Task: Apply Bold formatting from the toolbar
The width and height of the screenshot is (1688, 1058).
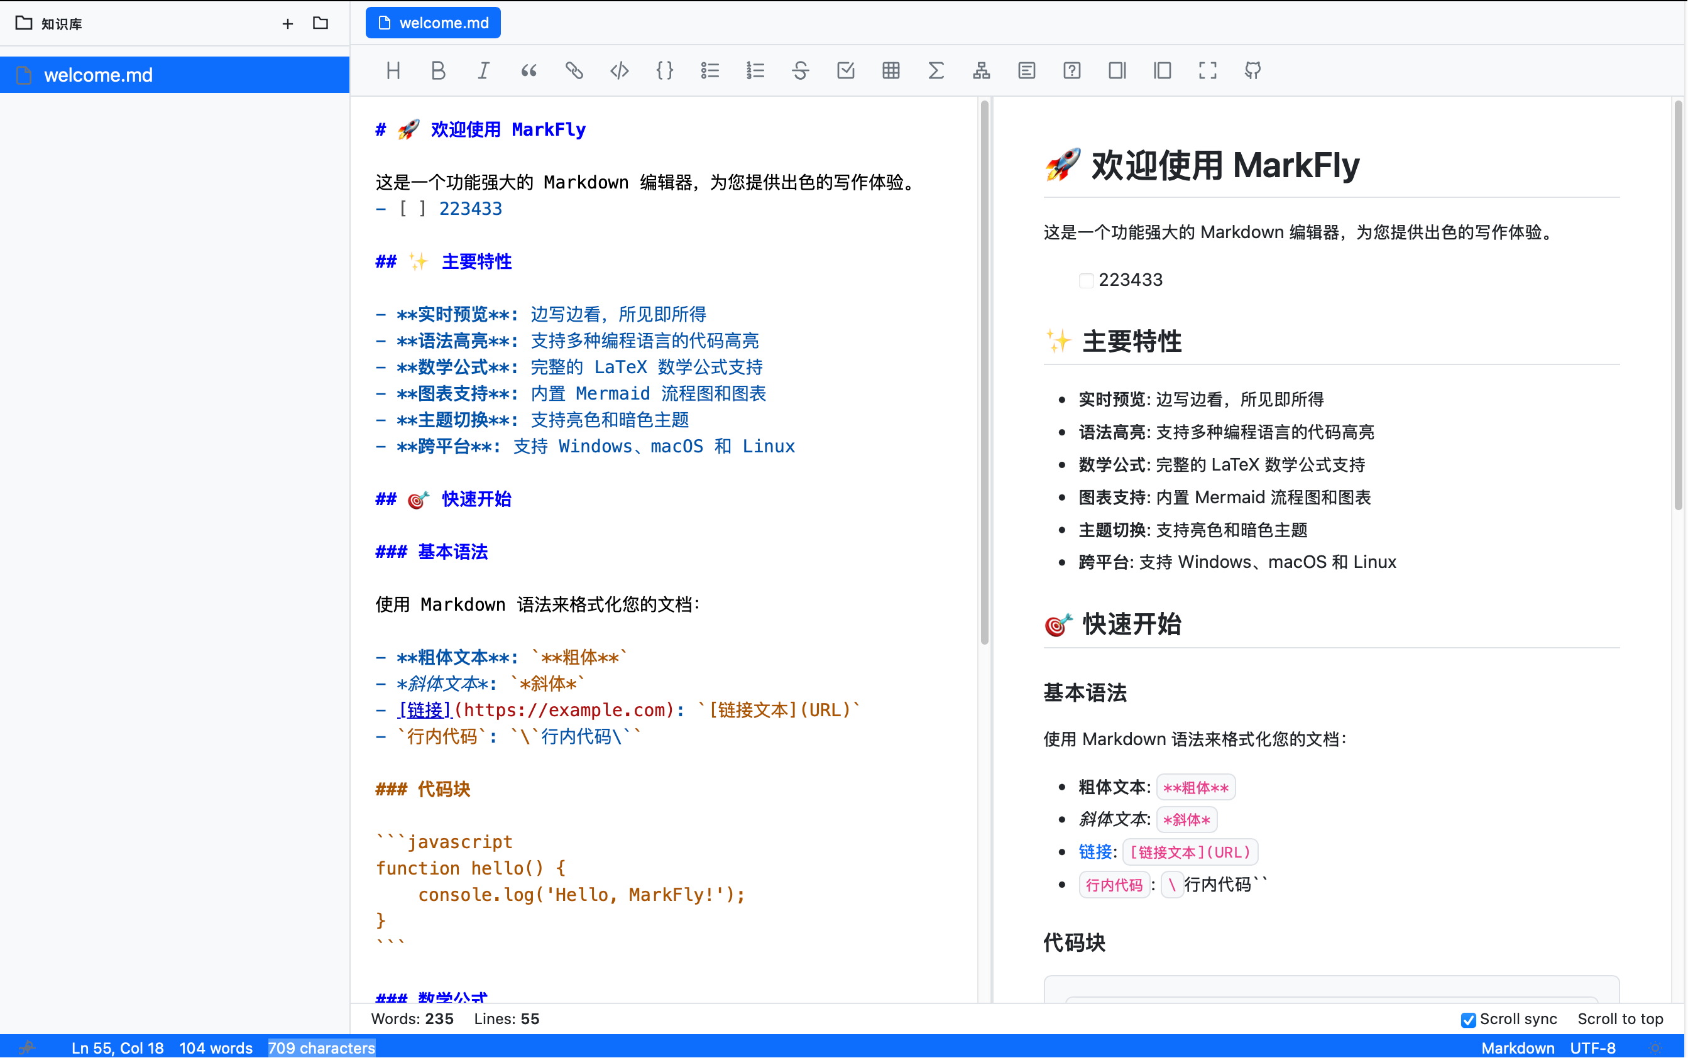Action: click(438, 70)
